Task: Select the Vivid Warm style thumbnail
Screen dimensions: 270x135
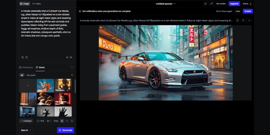Action: click(x=63, y=86)
